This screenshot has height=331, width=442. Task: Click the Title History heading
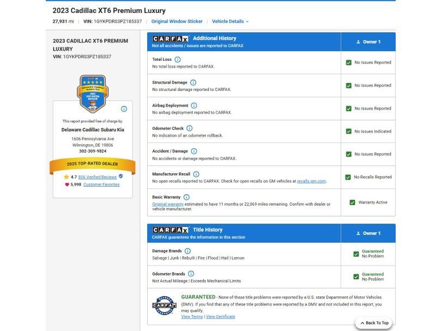pyautogui.click(x=208, y=230)
